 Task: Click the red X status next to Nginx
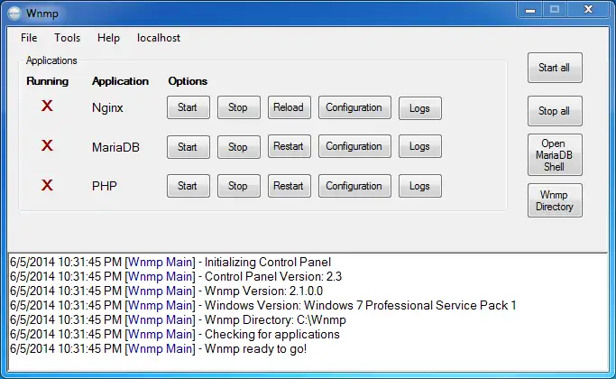click(x=47, y=106)
